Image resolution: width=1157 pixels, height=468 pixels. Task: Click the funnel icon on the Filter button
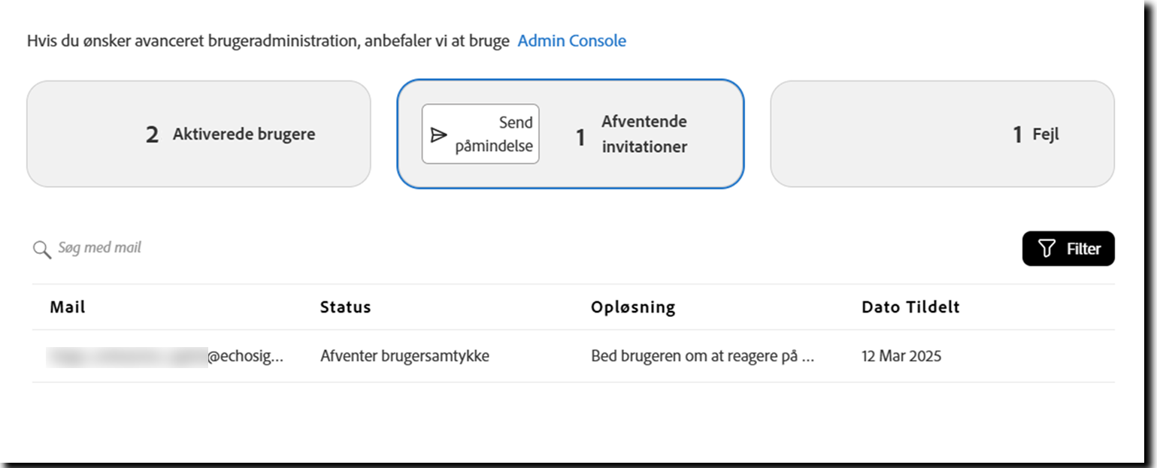click(x=1046, y=248)
